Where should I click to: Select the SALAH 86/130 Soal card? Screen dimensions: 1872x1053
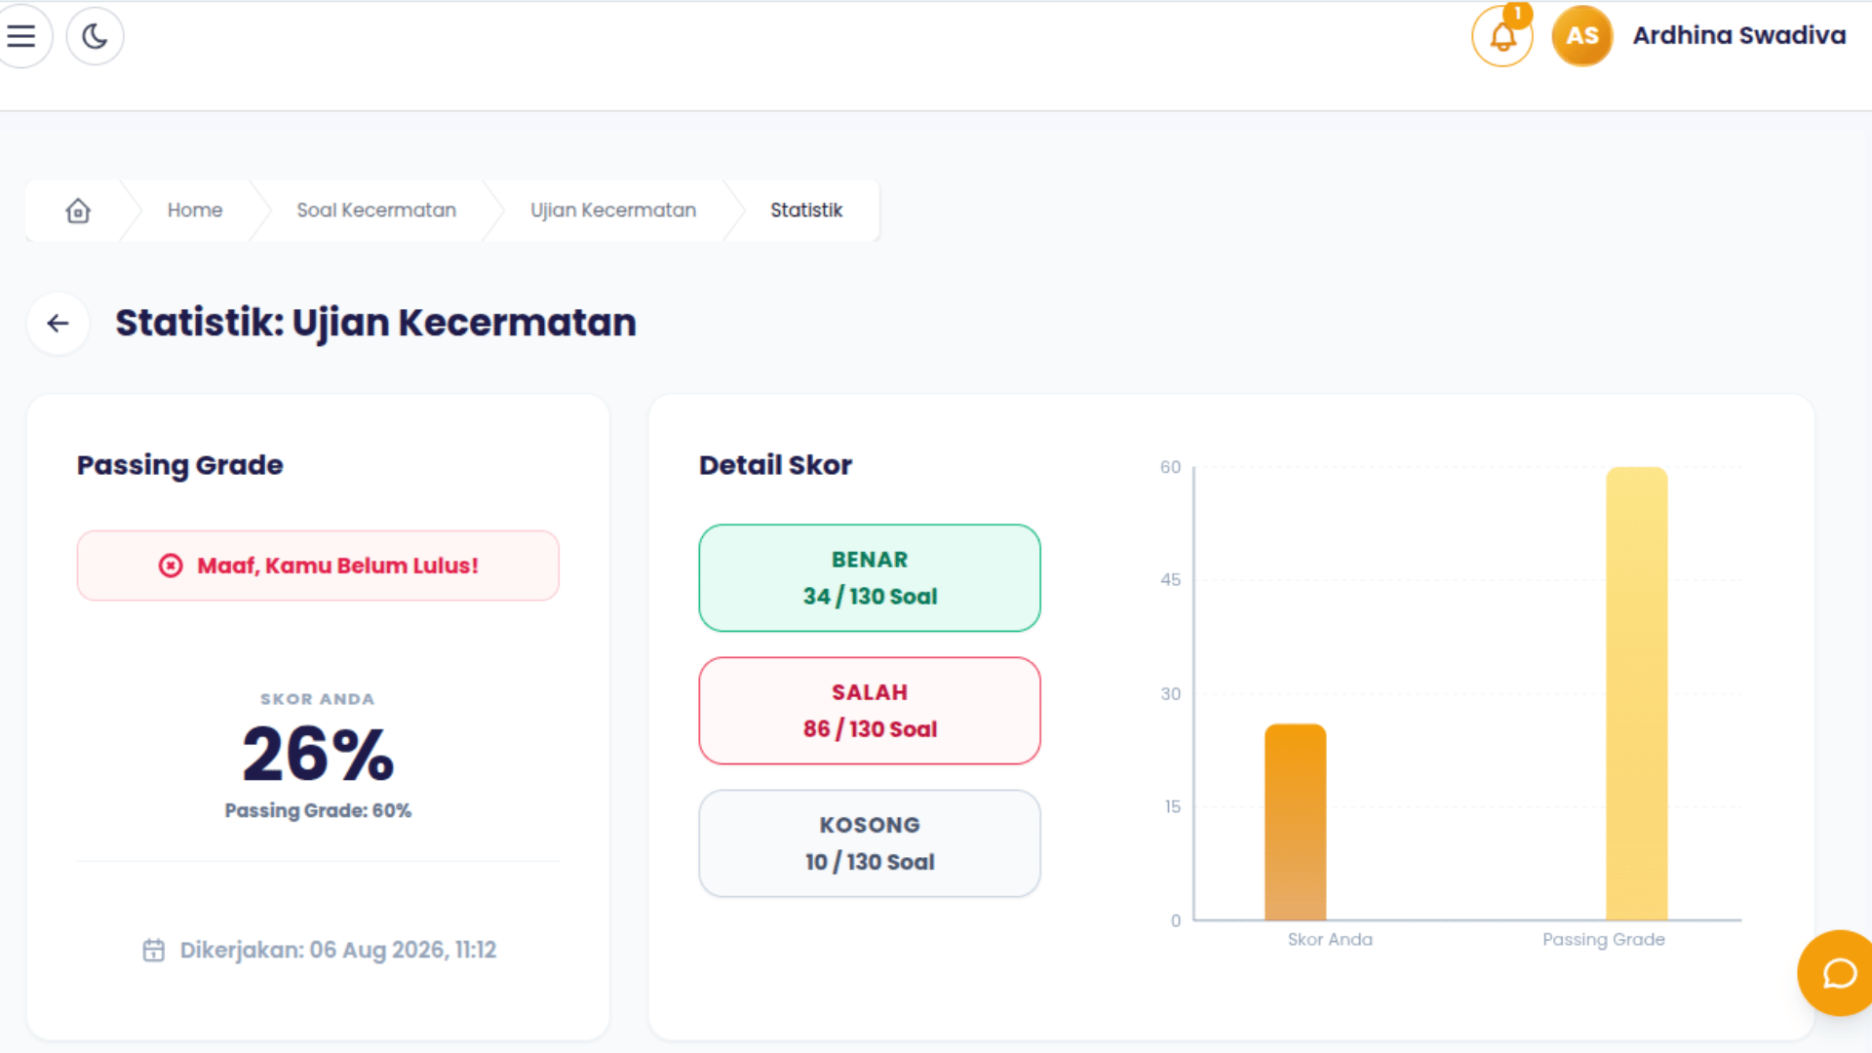(870, 711)
